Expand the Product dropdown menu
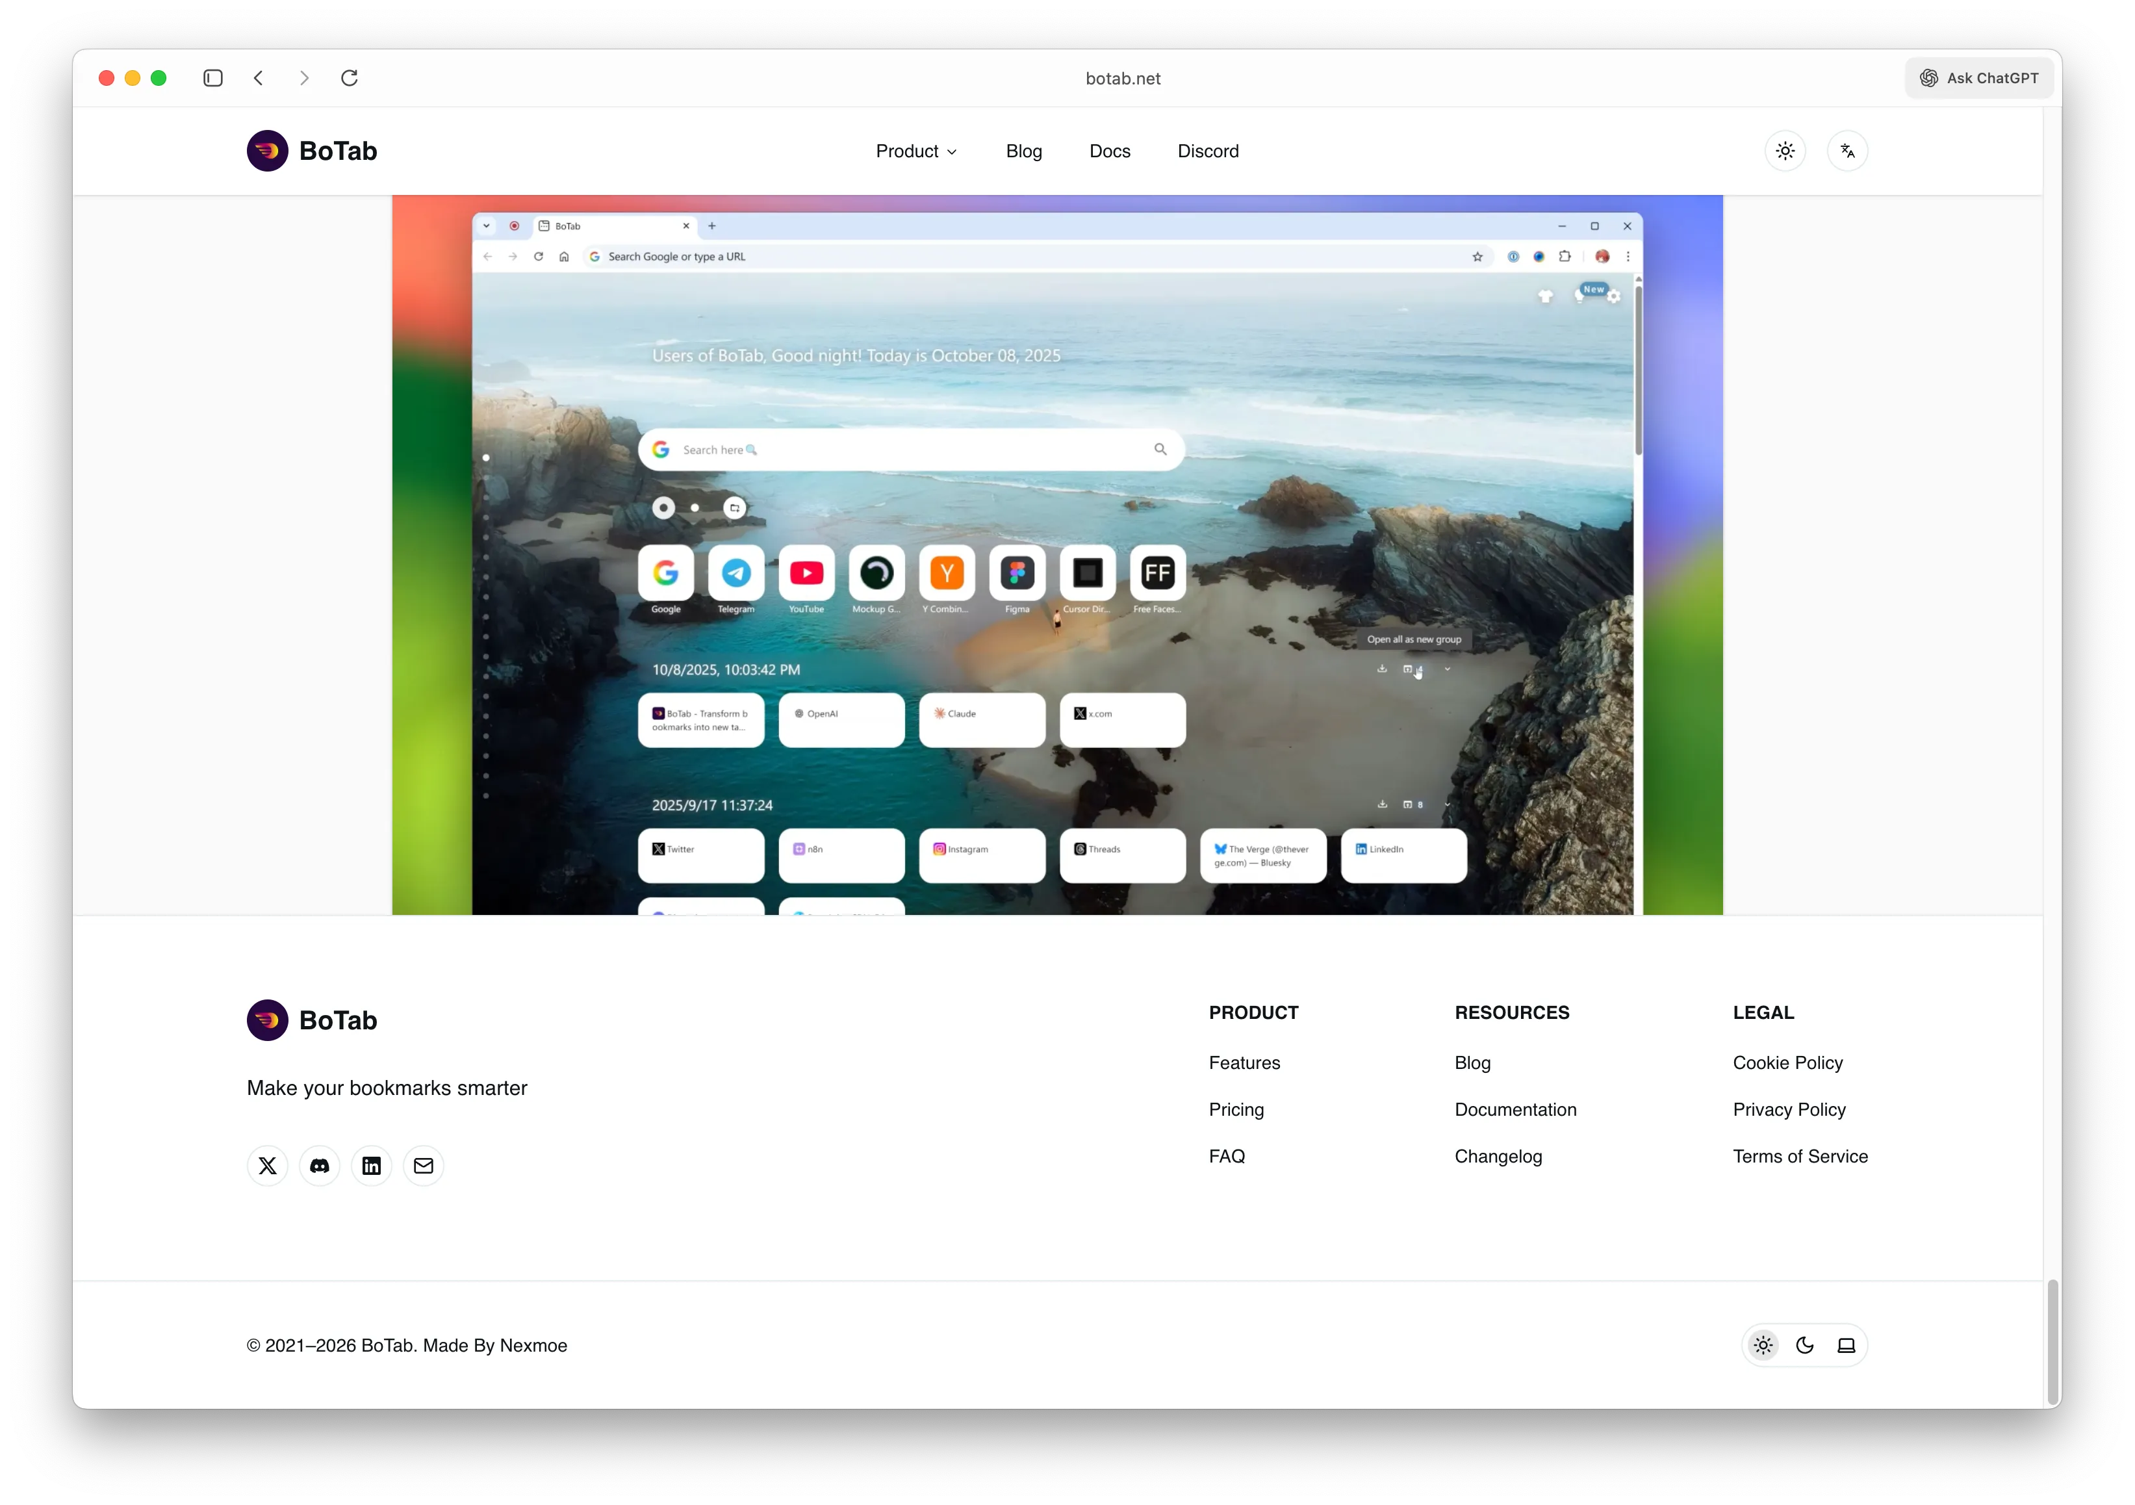 coord(915,151)
